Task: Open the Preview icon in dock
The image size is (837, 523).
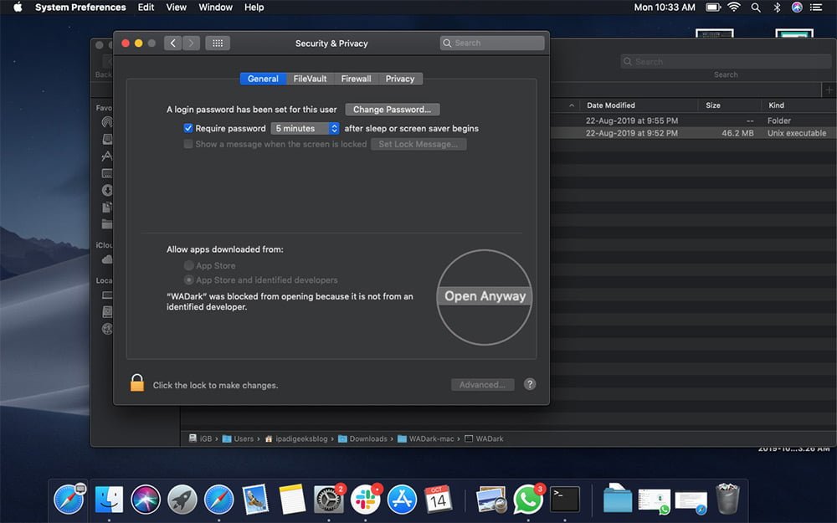Action: coord(491,500)
